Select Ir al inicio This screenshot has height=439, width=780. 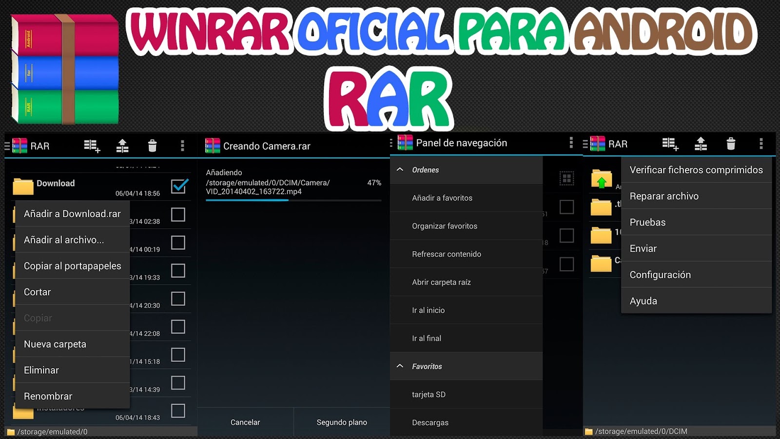(x=467, y=310)
